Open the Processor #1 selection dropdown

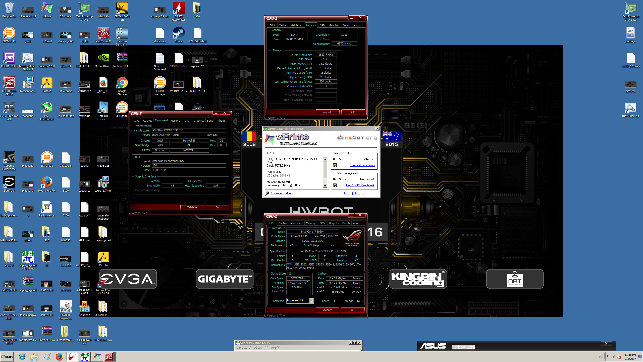[x=300, y=301]
